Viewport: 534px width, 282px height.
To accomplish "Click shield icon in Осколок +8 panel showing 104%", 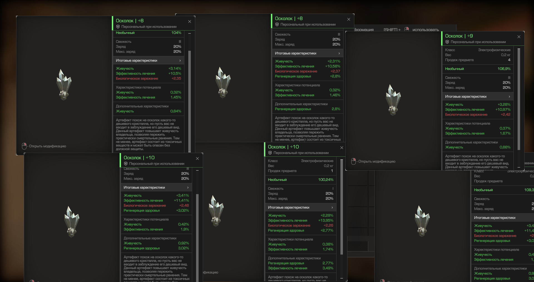I will 118,27.
